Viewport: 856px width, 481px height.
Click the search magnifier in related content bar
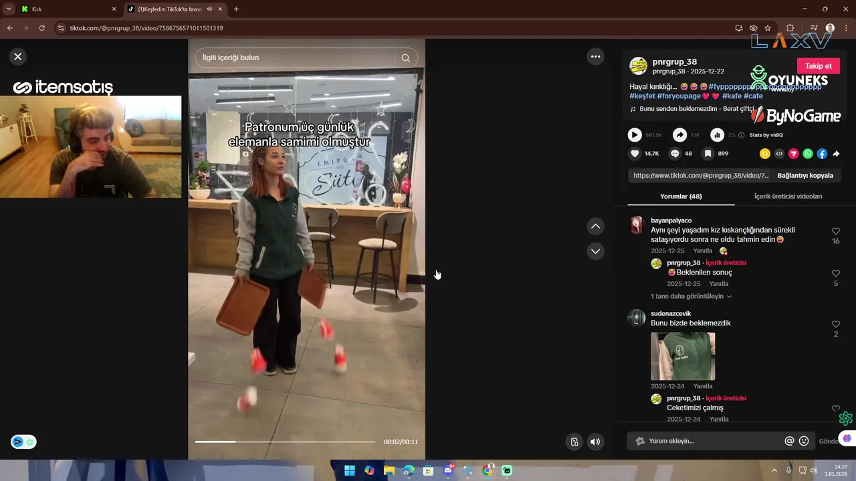coord(405,58)
